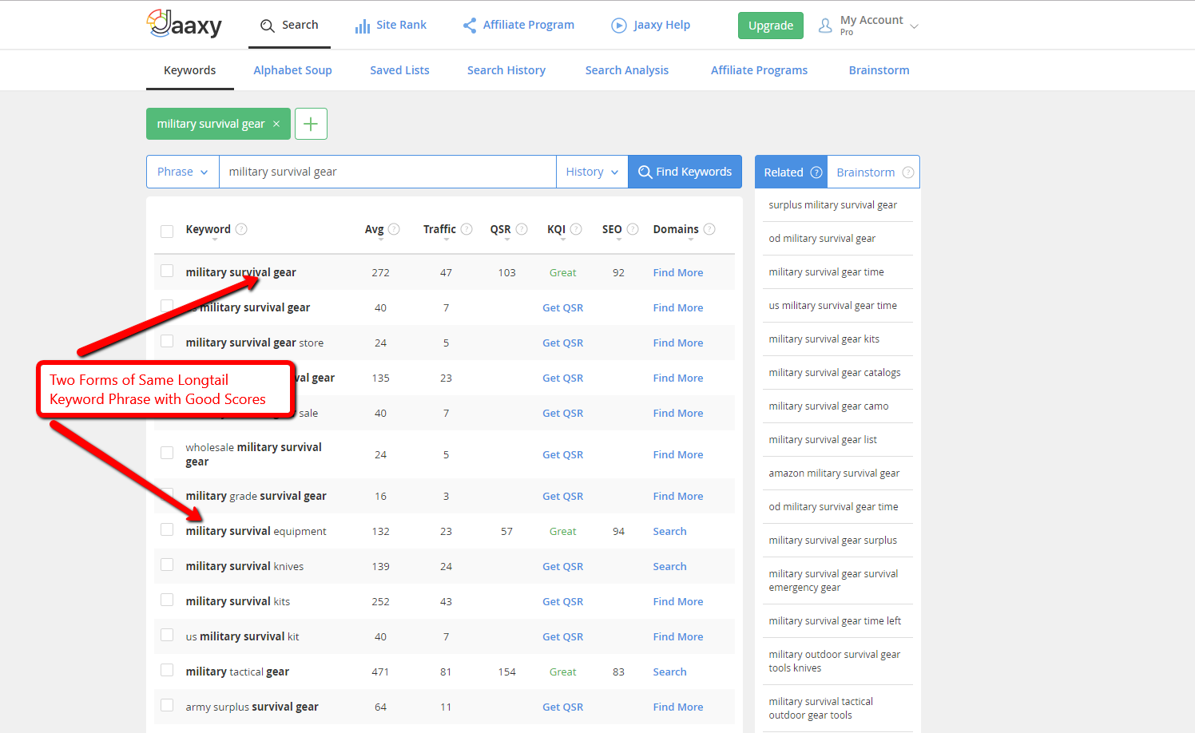Viewport: 1195px width, 733px height.
Task: Open the Affiliate Programs tab
Action: coord(759,70)
